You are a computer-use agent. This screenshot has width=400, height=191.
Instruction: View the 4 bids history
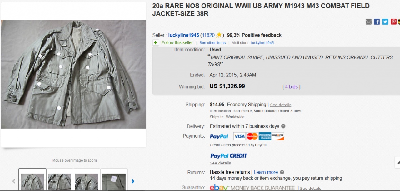[x=291, y=86]
